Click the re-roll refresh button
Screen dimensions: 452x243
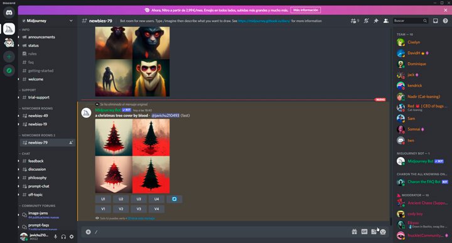(x=175, y=199)
